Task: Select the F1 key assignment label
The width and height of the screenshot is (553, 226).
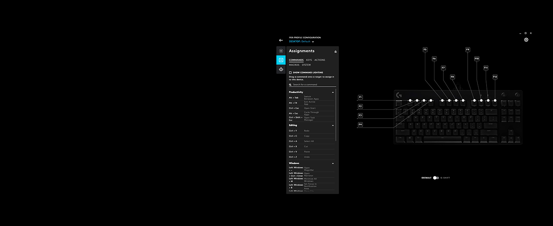Action: [360, 97]
